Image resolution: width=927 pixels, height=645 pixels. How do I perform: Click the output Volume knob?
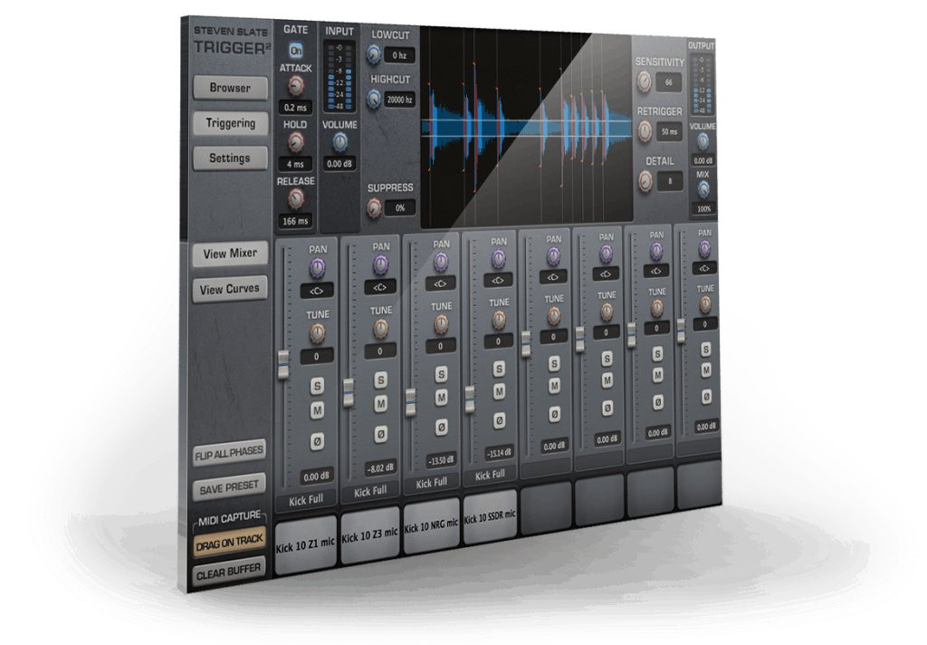coord(702,142)
